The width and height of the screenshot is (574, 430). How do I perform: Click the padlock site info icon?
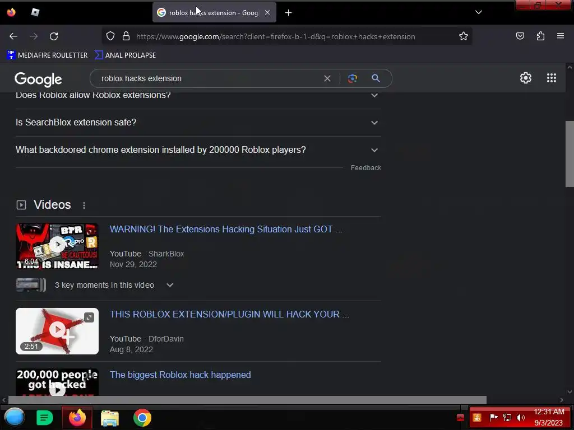[126, 36]
